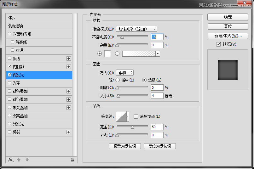Select the 居中 source radio button
This screenshot has height=169, width=254.
(117, 80)
